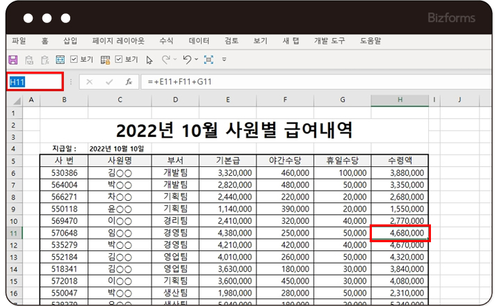Select the column H header
Image resolution: width=497 pixels, height=306 pixels.
tap(400, 101)
